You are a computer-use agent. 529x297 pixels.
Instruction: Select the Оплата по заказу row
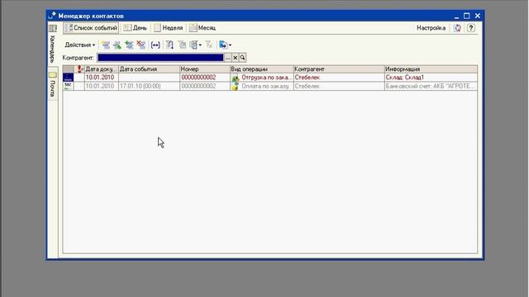point(270,86)
